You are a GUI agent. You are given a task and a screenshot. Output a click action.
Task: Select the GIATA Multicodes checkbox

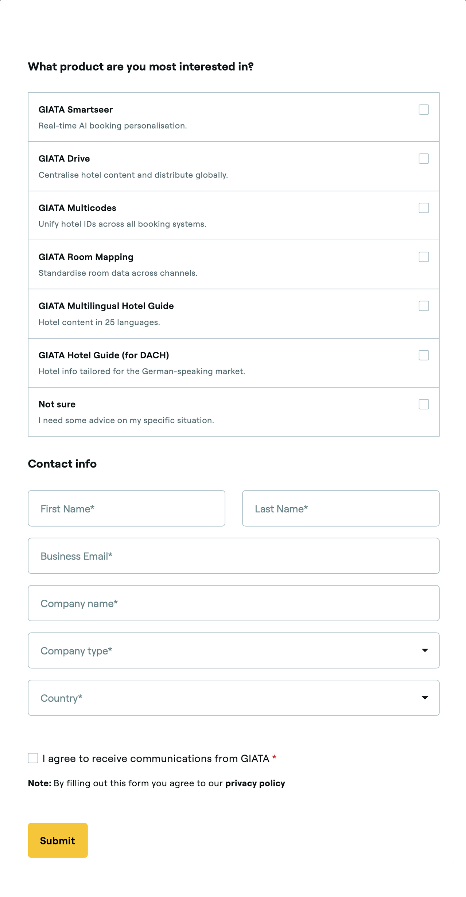(423, 208)
